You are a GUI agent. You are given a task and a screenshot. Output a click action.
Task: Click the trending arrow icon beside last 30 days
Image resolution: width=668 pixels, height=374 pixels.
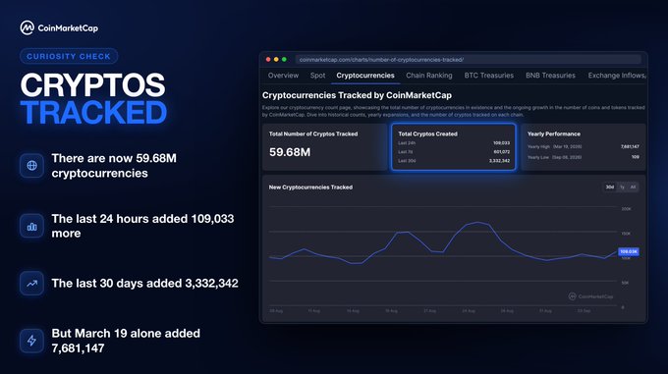point(31,284)
